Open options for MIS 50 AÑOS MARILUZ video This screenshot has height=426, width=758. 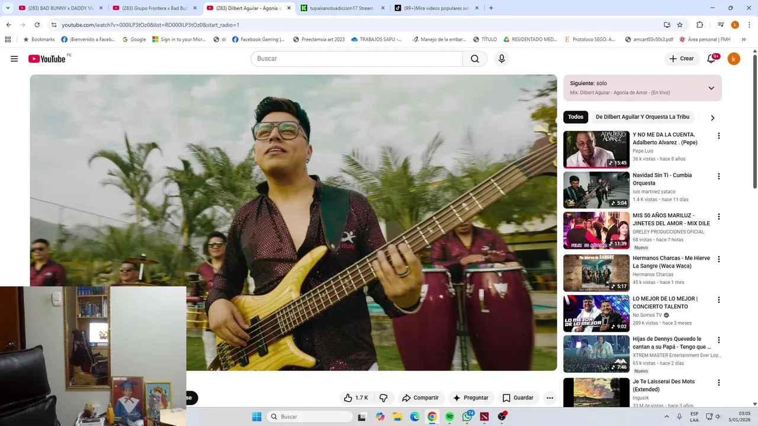point(719,217)
